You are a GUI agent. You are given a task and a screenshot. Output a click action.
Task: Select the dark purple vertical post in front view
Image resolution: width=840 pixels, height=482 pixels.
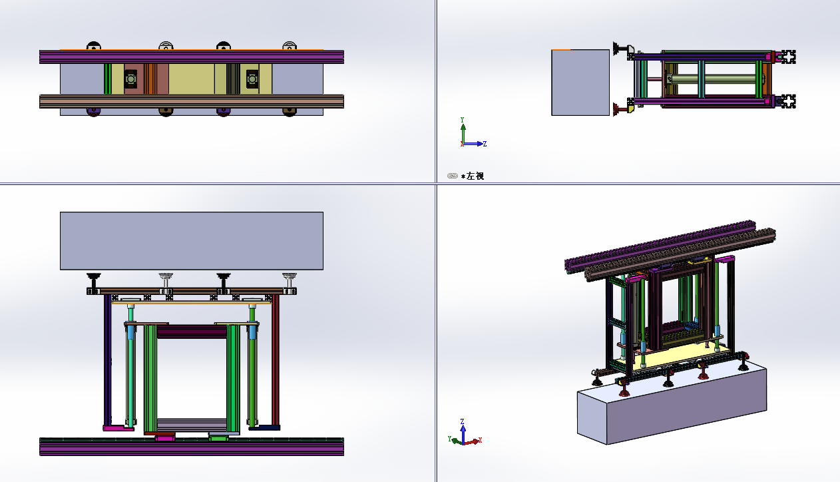(x=107, y=360)
